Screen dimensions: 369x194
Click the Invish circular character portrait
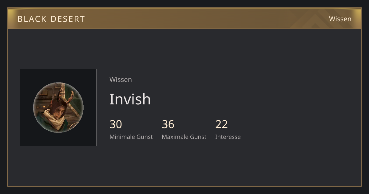pyautogui.click(x=58, y=107)
